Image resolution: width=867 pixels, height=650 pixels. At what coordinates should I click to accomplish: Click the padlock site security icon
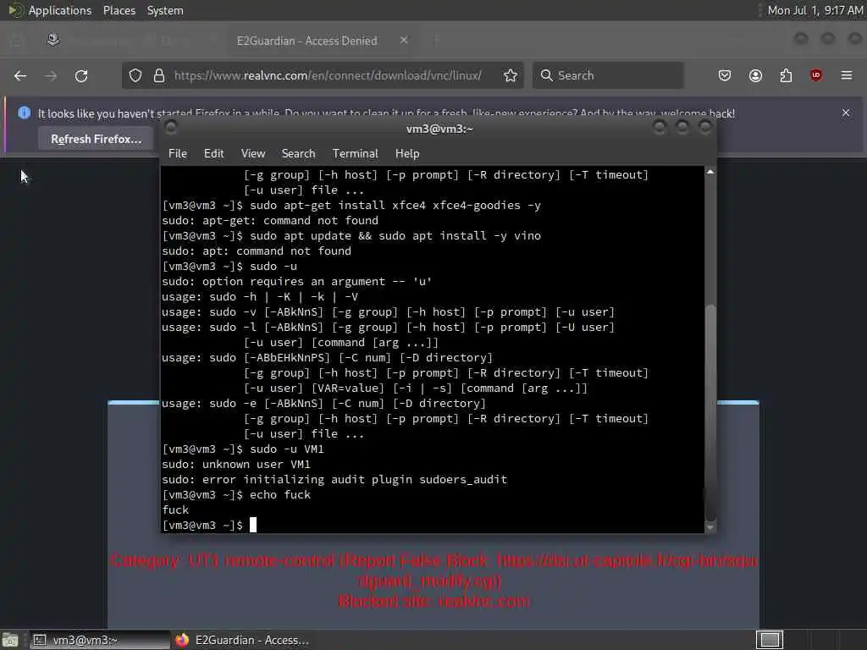(x=159, y=75)
